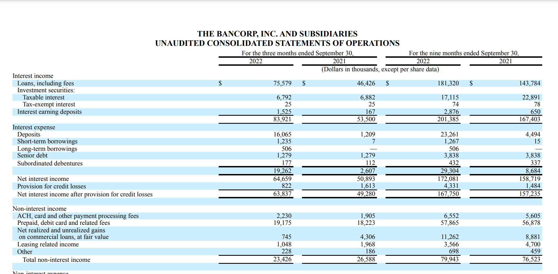Click 'For the three months ended September 30,' header

pyautogui.click(x=298, y=53)
